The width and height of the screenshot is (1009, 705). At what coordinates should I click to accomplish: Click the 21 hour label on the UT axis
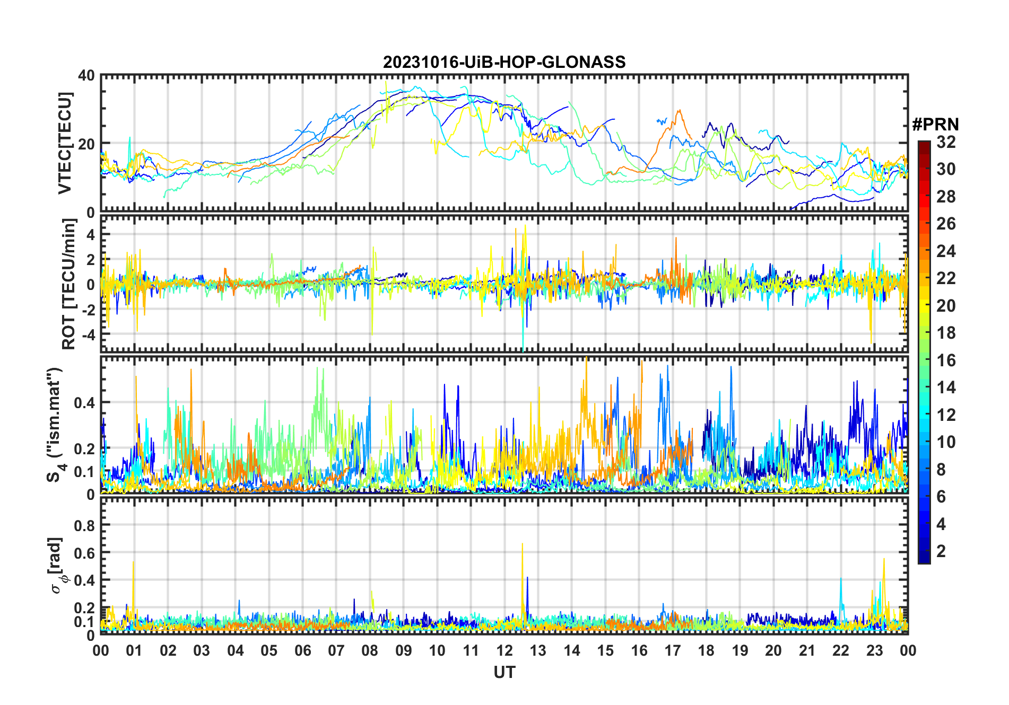click(807, 650)
